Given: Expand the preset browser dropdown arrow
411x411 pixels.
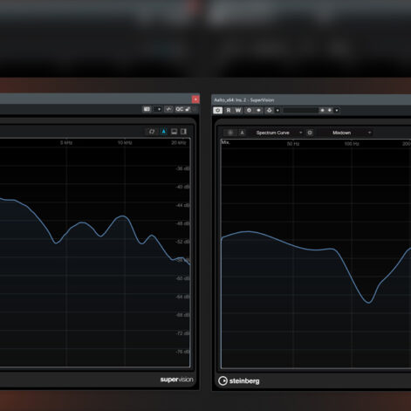Looking at the screenshot, I should 337,110.
